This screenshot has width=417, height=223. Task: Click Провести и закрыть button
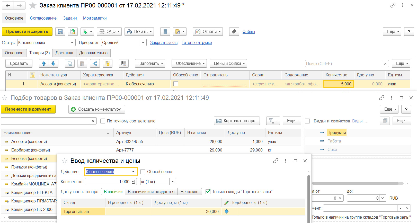[x=27, y=32]
